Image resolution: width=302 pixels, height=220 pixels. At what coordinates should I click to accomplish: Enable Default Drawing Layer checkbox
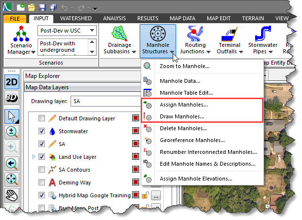[x=41, y=118]
